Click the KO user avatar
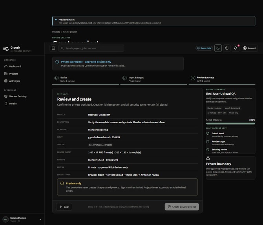The image size is (263, 225). pyautogui.click(x=6, y=220)
